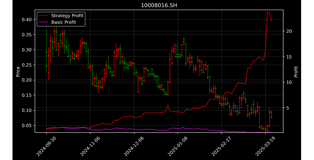This screenshot has width=314, height=160.
Task: Click the Strategy Profit curve's peak
Action: click(x=269, y=12)
